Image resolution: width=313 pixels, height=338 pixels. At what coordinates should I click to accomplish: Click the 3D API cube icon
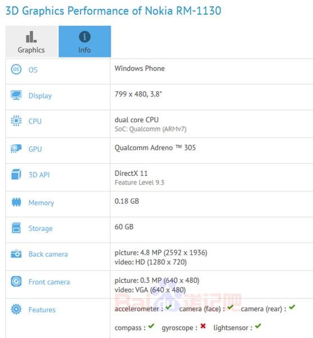pyautogui.click(x=16, y=174)
